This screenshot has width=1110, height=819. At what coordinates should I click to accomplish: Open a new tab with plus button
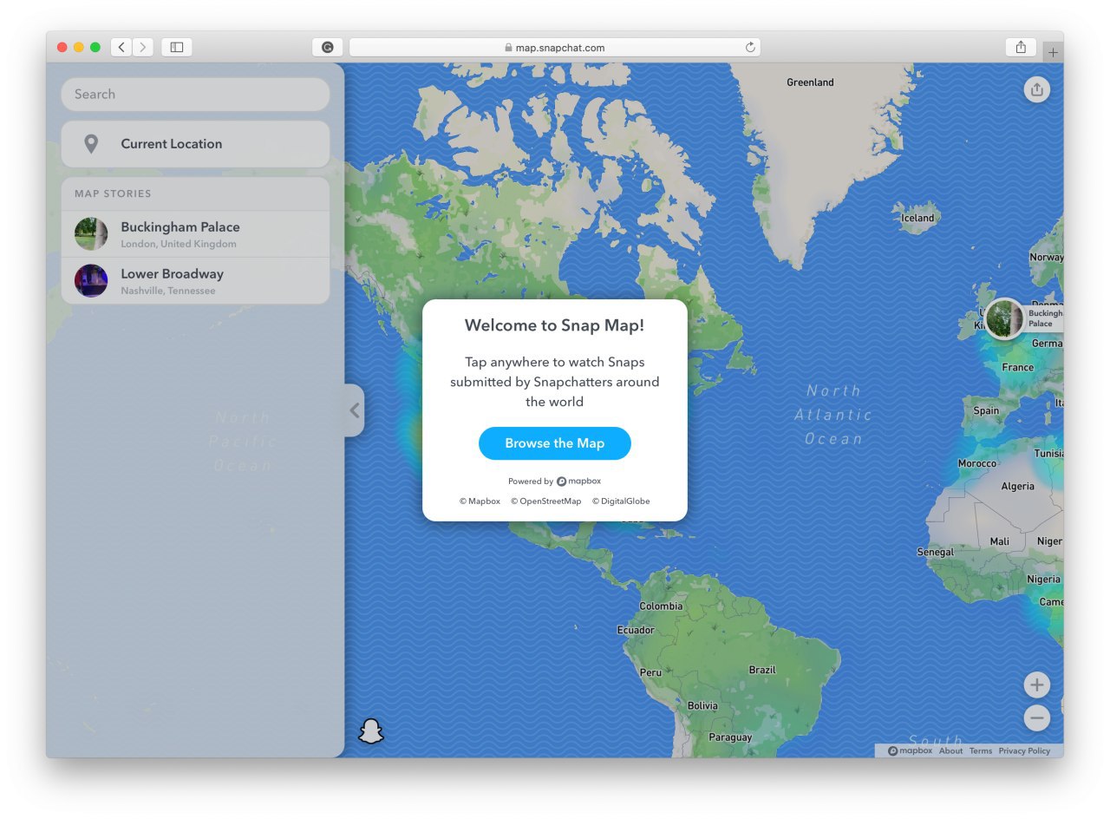coord(1053,53)
